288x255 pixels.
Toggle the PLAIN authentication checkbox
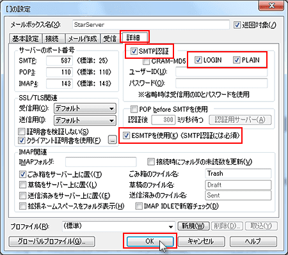(236, 60)
